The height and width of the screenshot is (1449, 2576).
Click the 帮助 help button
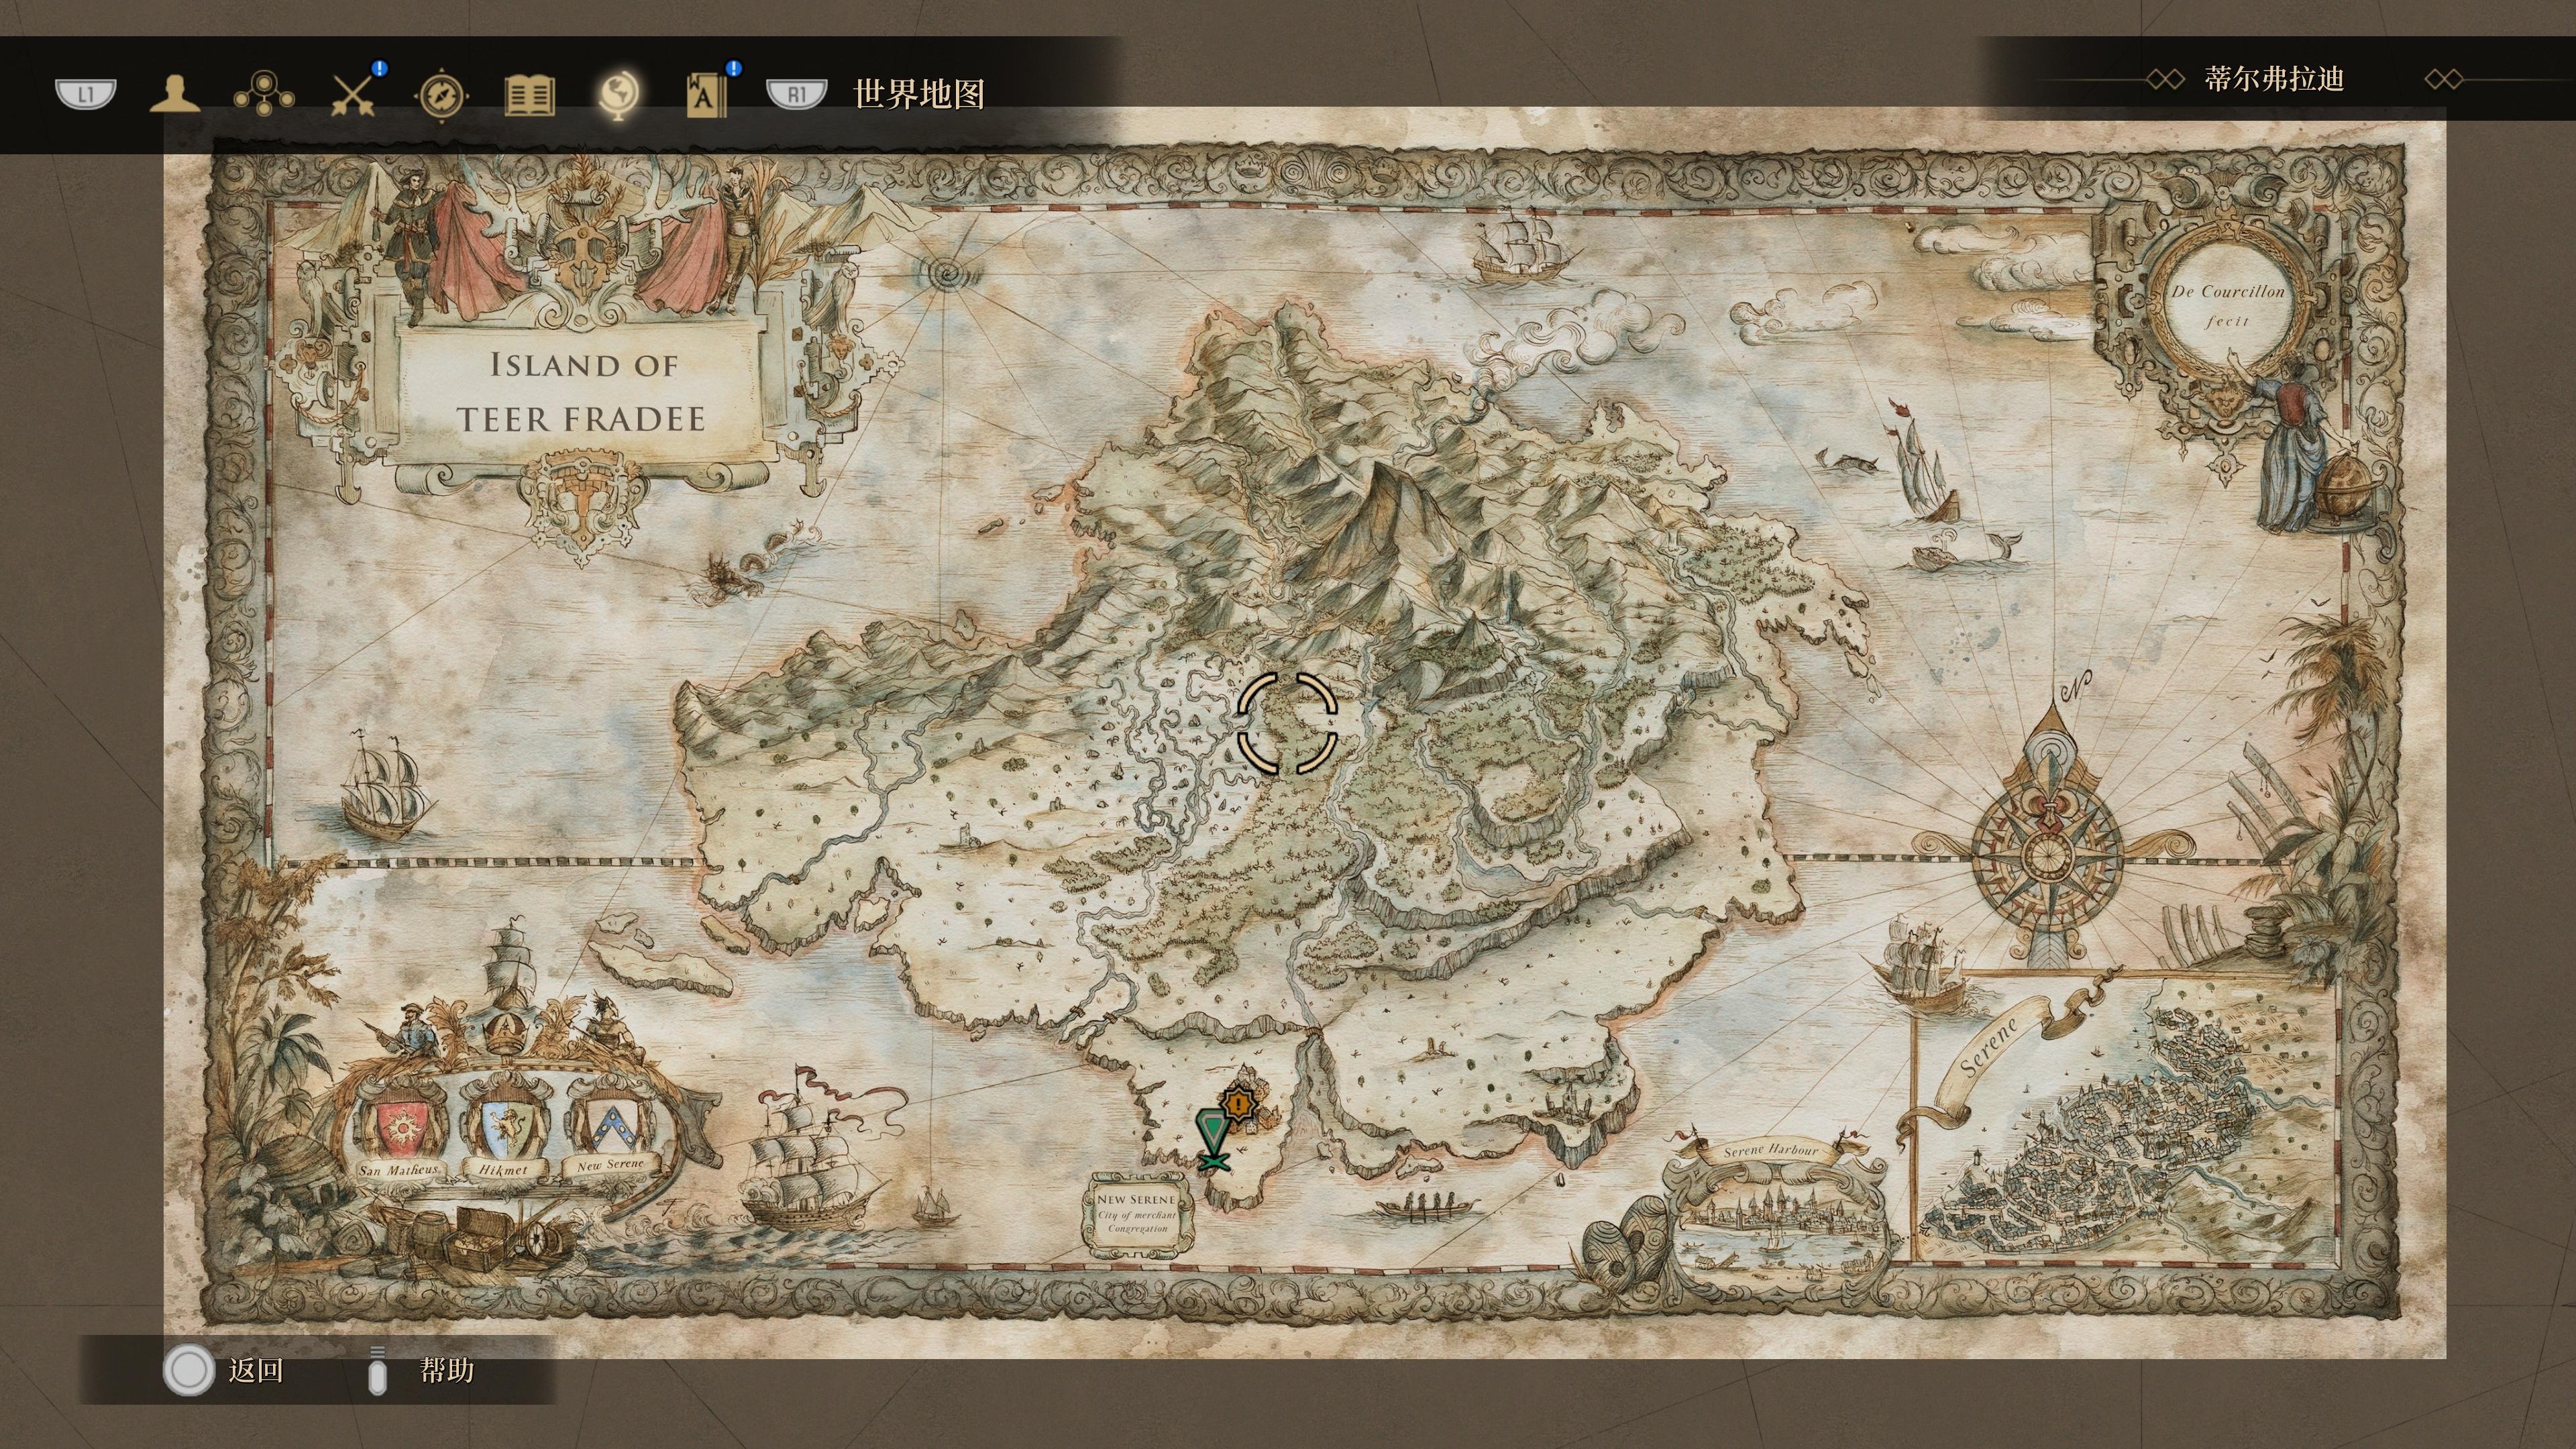tap(446, 1370)
